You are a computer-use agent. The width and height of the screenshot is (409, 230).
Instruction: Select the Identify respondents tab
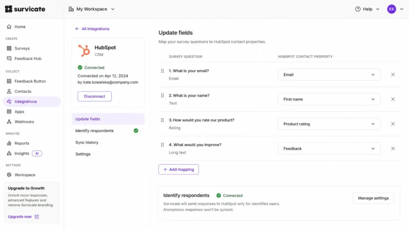(108, 131)
